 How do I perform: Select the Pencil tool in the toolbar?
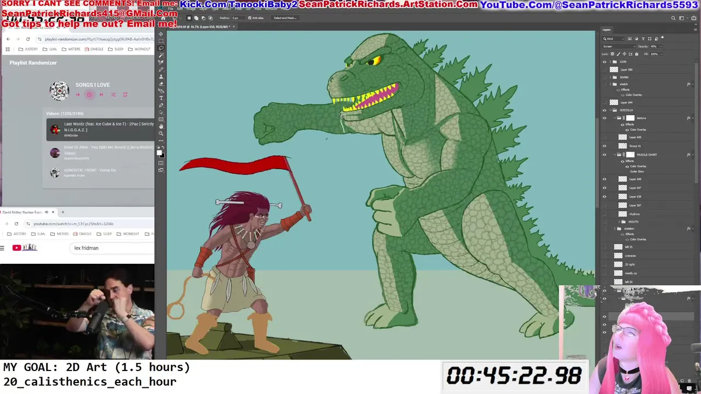[160, 69]
